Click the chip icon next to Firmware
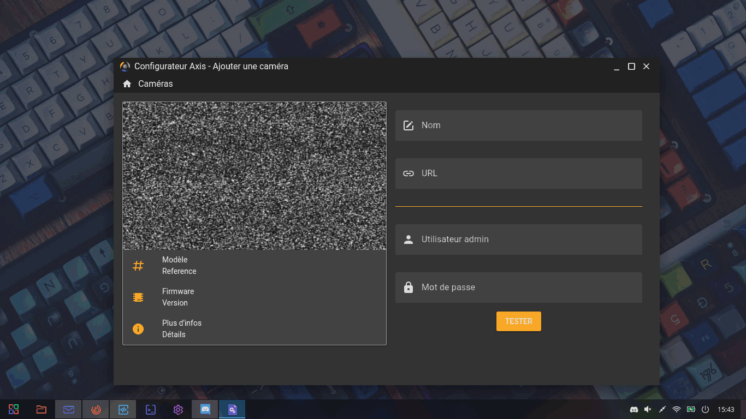Screen dimensions: 746x419 pos(138,297)
